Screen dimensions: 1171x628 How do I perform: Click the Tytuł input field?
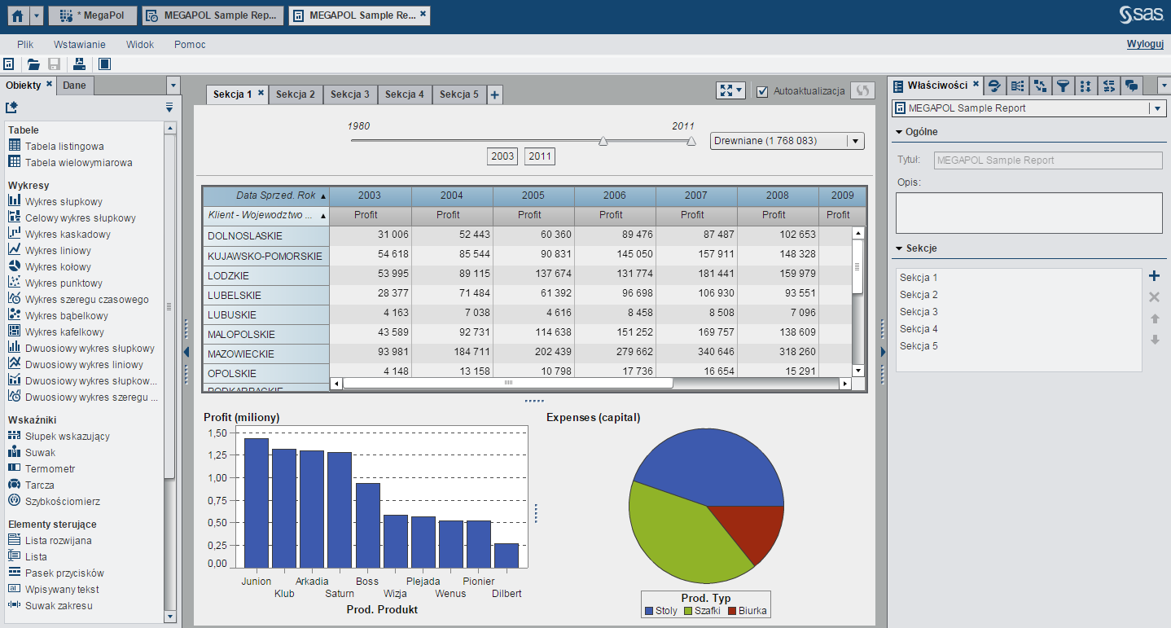[1048, 160]
